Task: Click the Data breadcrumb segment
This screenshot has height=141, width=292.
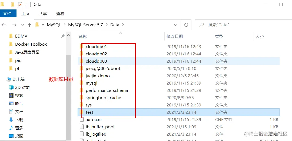Action: tap(115, 25)
